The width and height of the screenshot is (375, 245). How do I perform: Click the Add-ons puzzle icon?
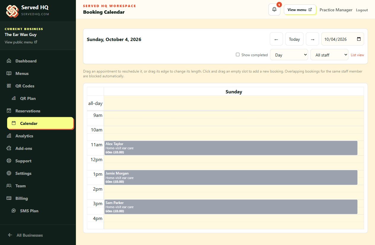[9, 148]
